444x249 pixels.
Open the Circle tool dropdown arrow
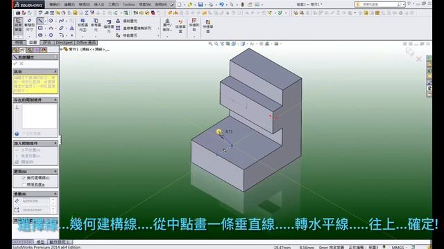55,21
